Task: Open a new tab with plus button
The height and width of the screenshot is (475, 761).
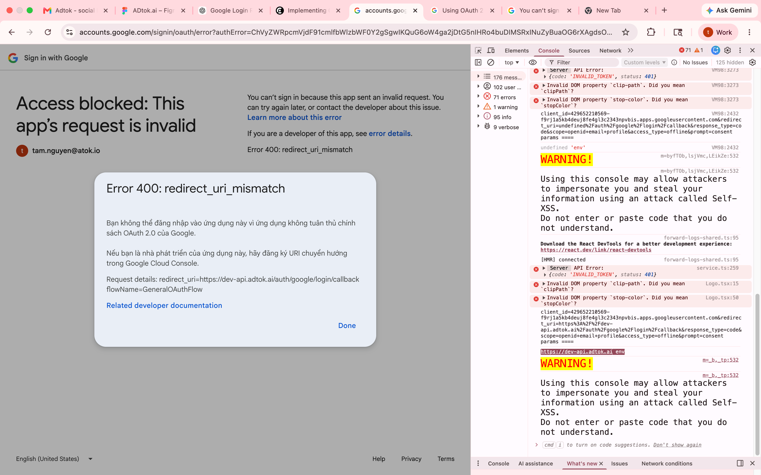Action: 664,10
